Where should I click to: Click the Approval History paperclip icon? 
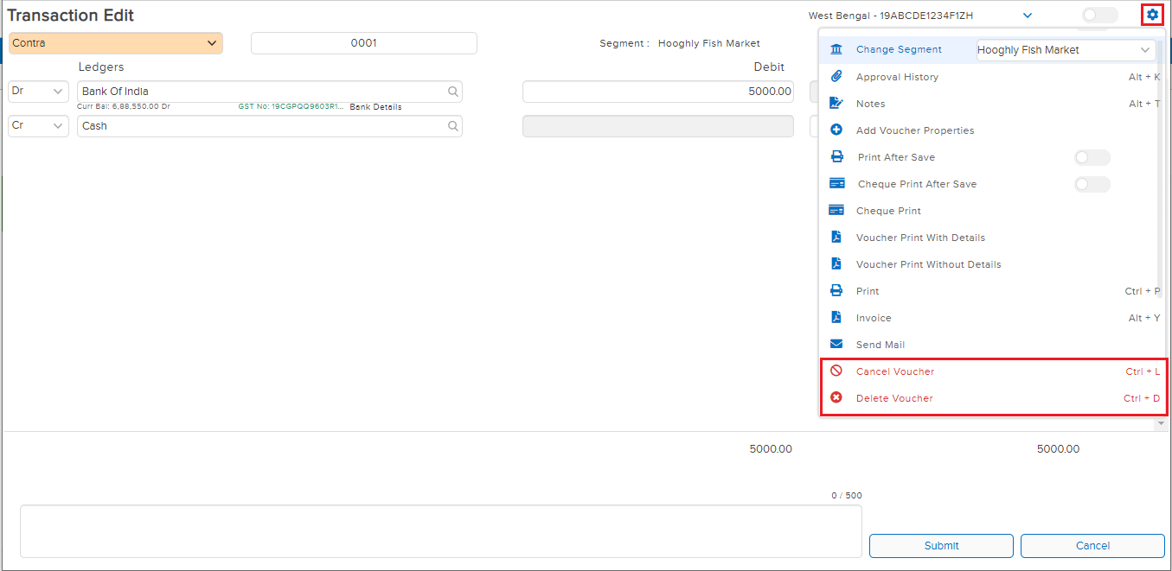coord(836,77)
